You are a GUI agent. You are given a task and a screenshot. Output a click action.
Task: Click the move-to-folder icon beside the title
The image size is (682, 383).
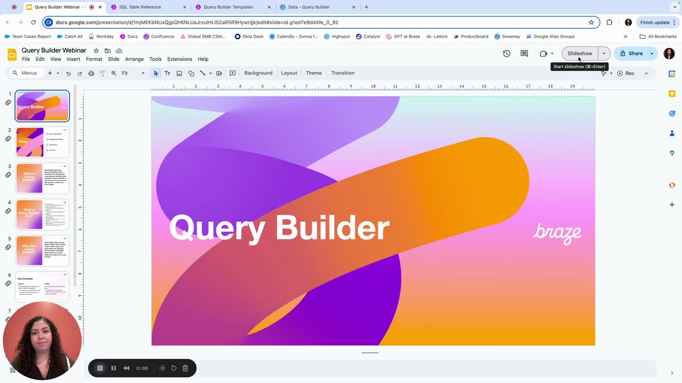[108, 51]
